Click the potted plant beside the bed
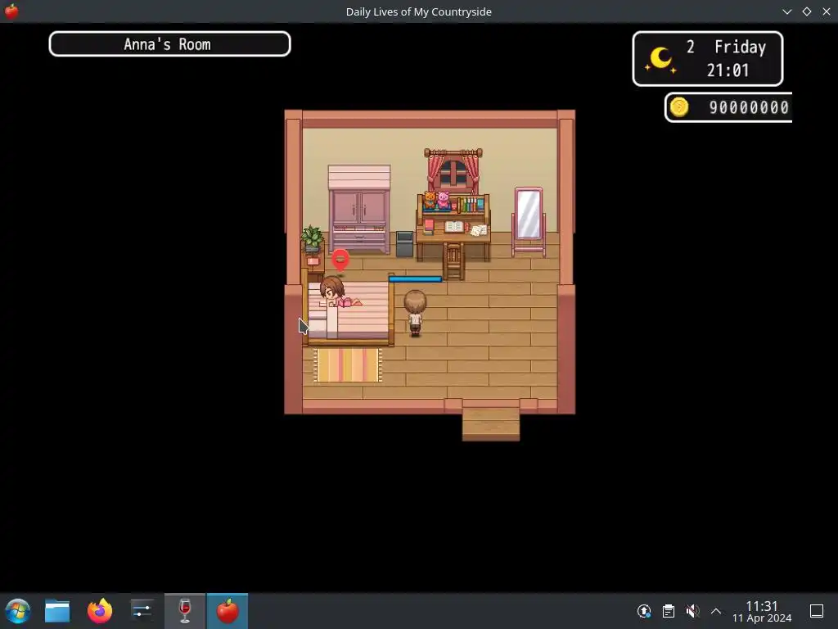 (x=312, y=238)
